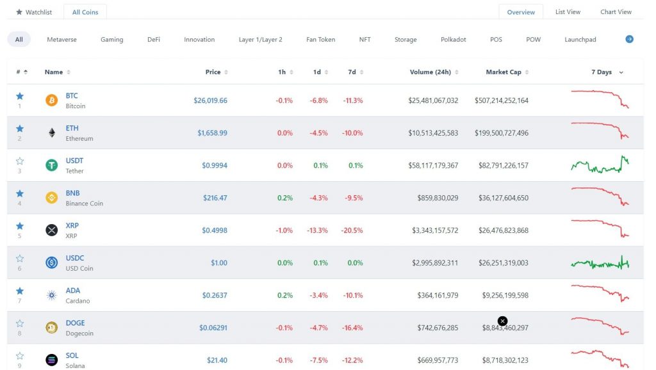Switch to Overview view

[521, 12]
